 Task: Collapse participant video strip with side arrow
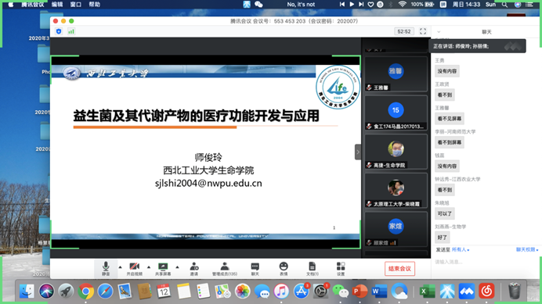click(x=358, y=152)
